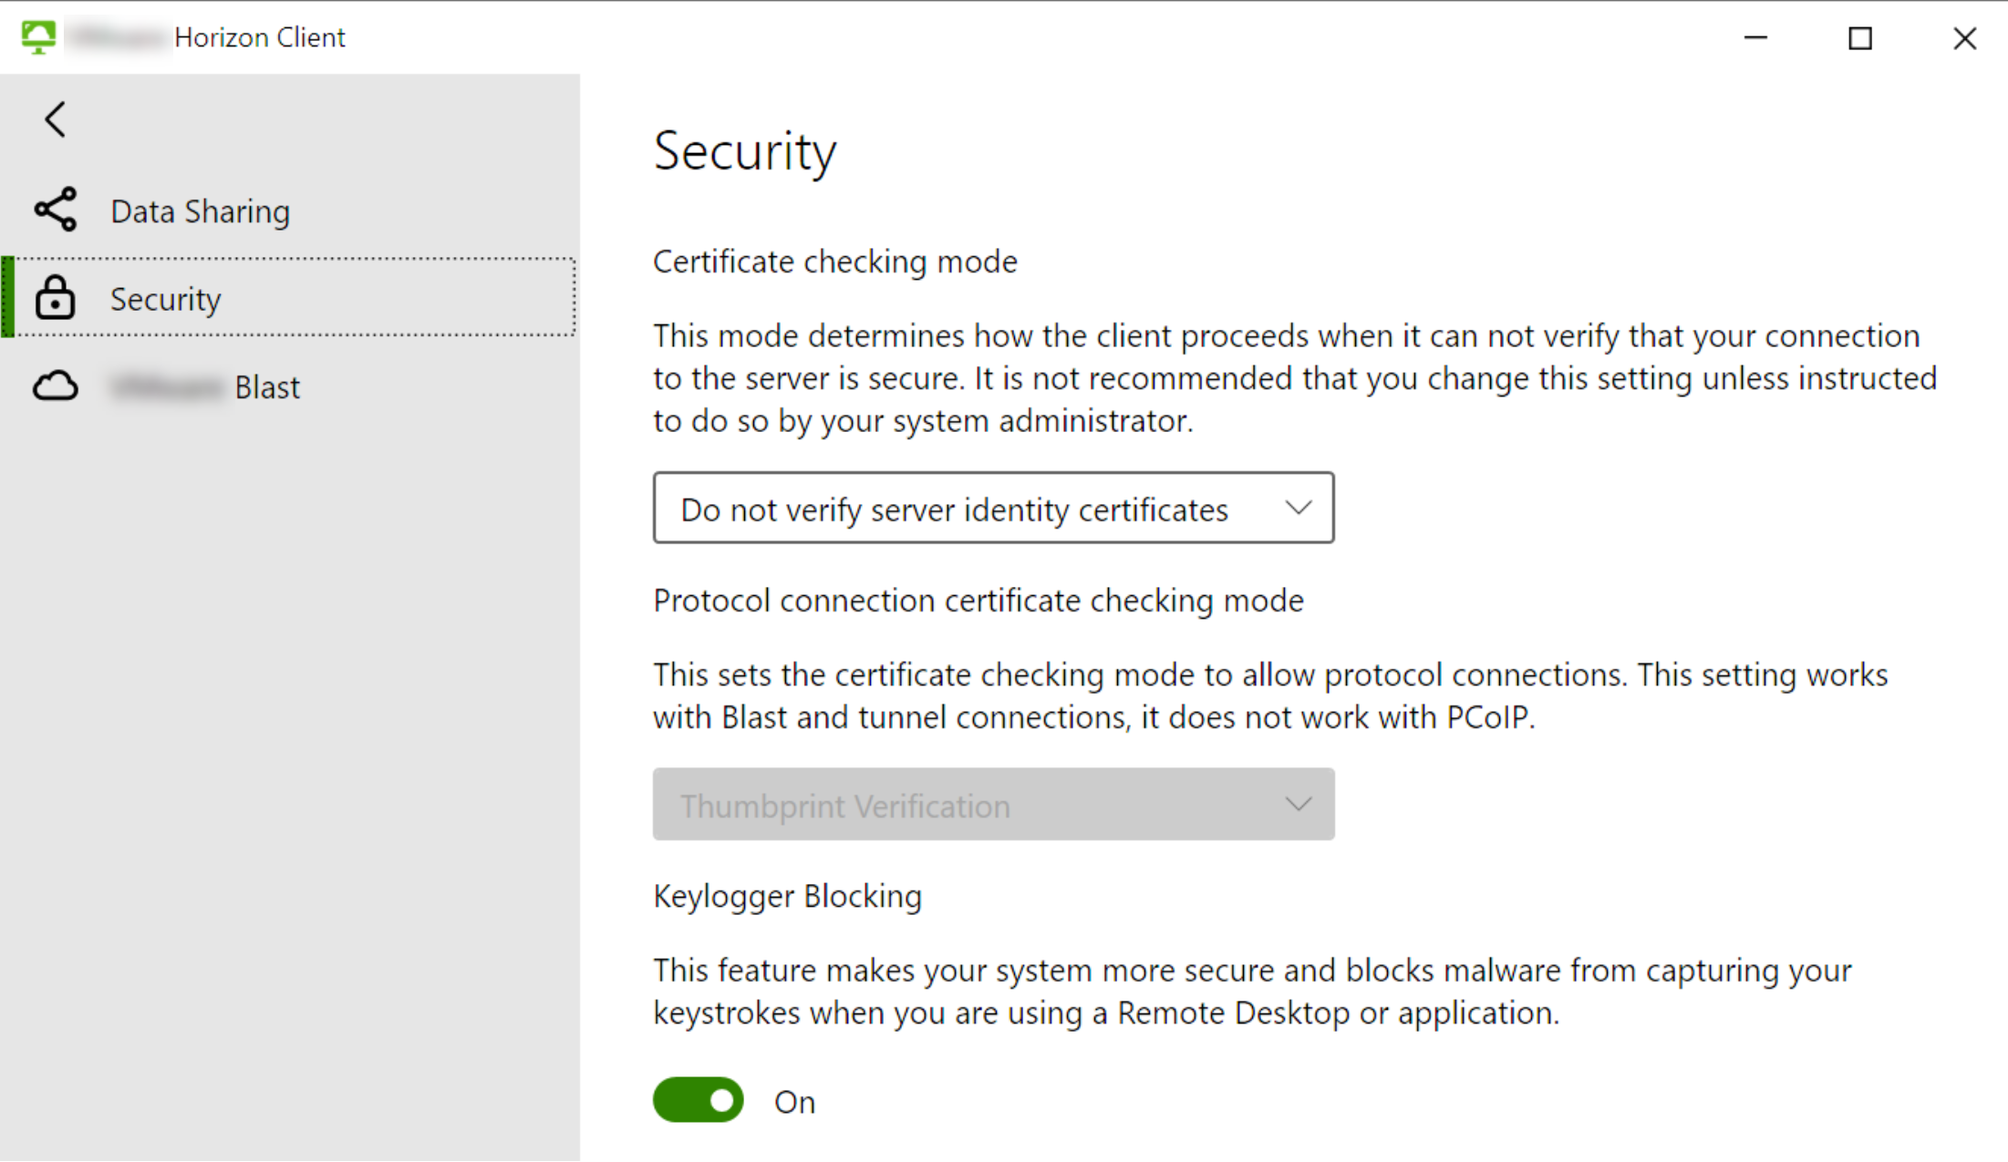Click the 'This mode determines' description paragraph
The width and height of the screenshot is (2008, 1162).
[x=1295, y=378]
